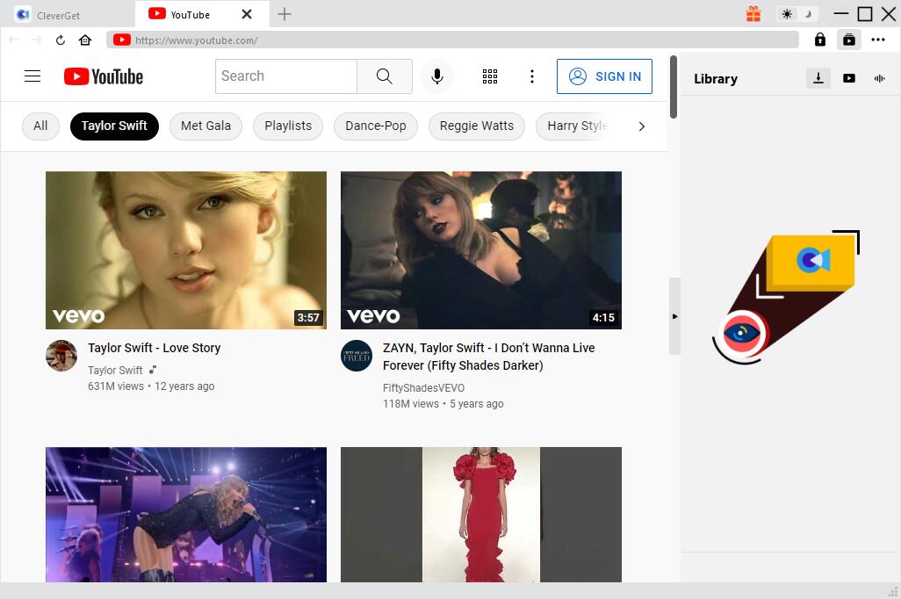Click the search magnifying glass icon

tap(384, 76)
